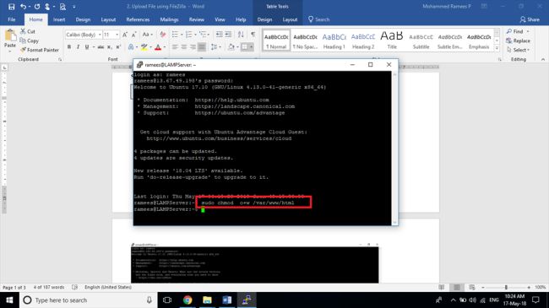Viewport: 549px width, 308px height.
Task: Toggle show paragraph marks
Action: click(253, 35)
